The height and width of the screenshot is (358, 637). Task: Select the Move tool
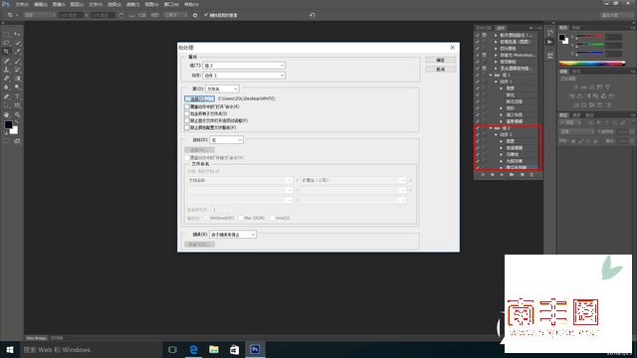tap(17, 34)
